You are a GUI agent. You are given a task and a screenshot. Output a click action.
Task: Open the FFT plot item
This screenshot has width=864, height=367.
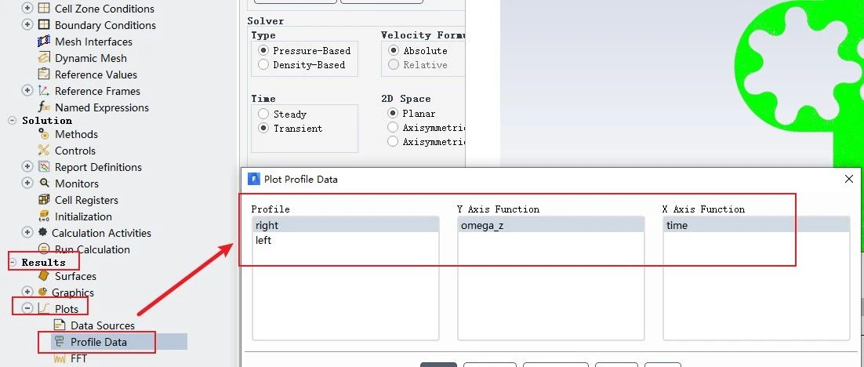[78, 358]
